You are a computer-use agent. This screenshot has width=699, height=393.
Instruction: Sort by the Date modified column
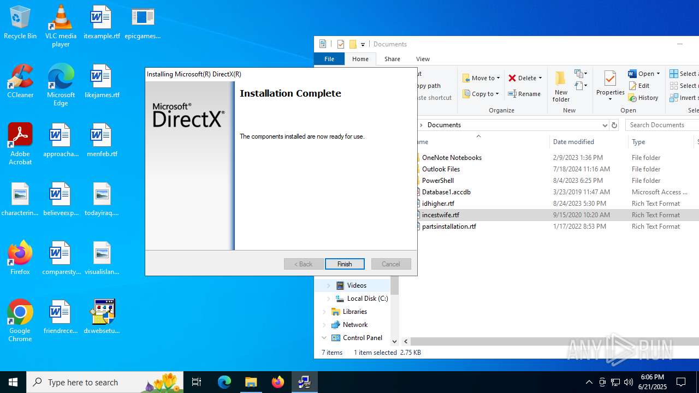(589, 142)
